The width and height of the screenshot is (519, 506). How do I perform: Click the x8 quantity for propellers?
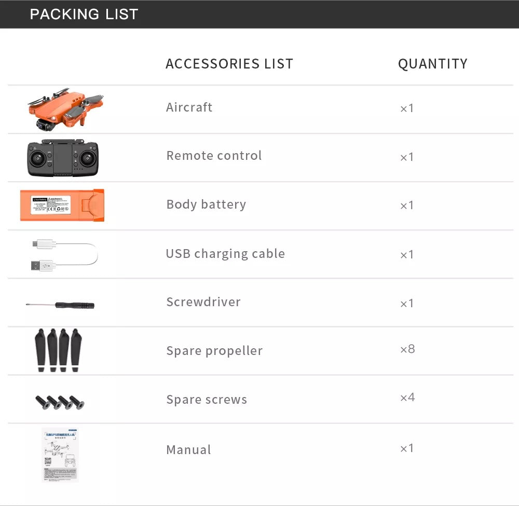click(407, 349)
